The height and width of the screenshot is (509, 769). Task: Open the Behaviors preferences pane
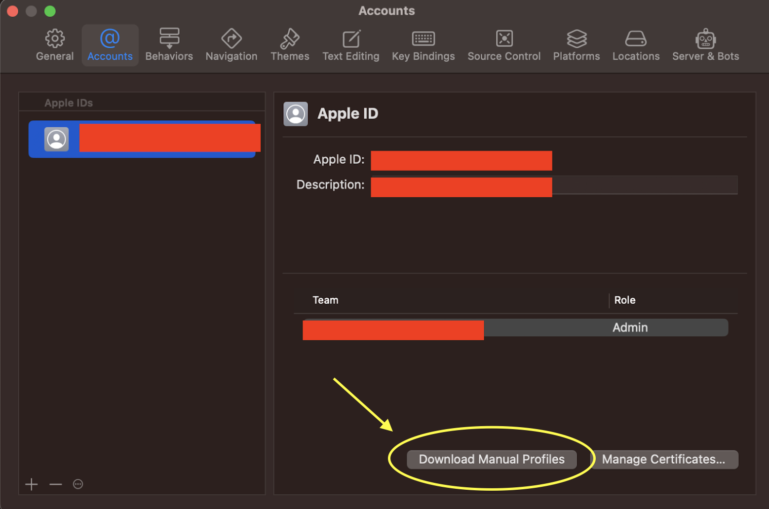169,45
